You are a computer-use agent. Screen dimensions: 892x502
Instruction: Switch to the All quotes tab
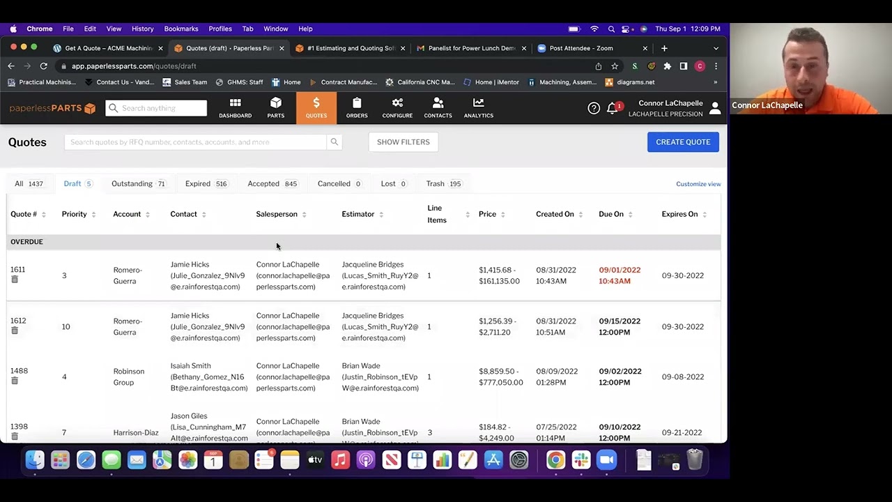[29, 184]
